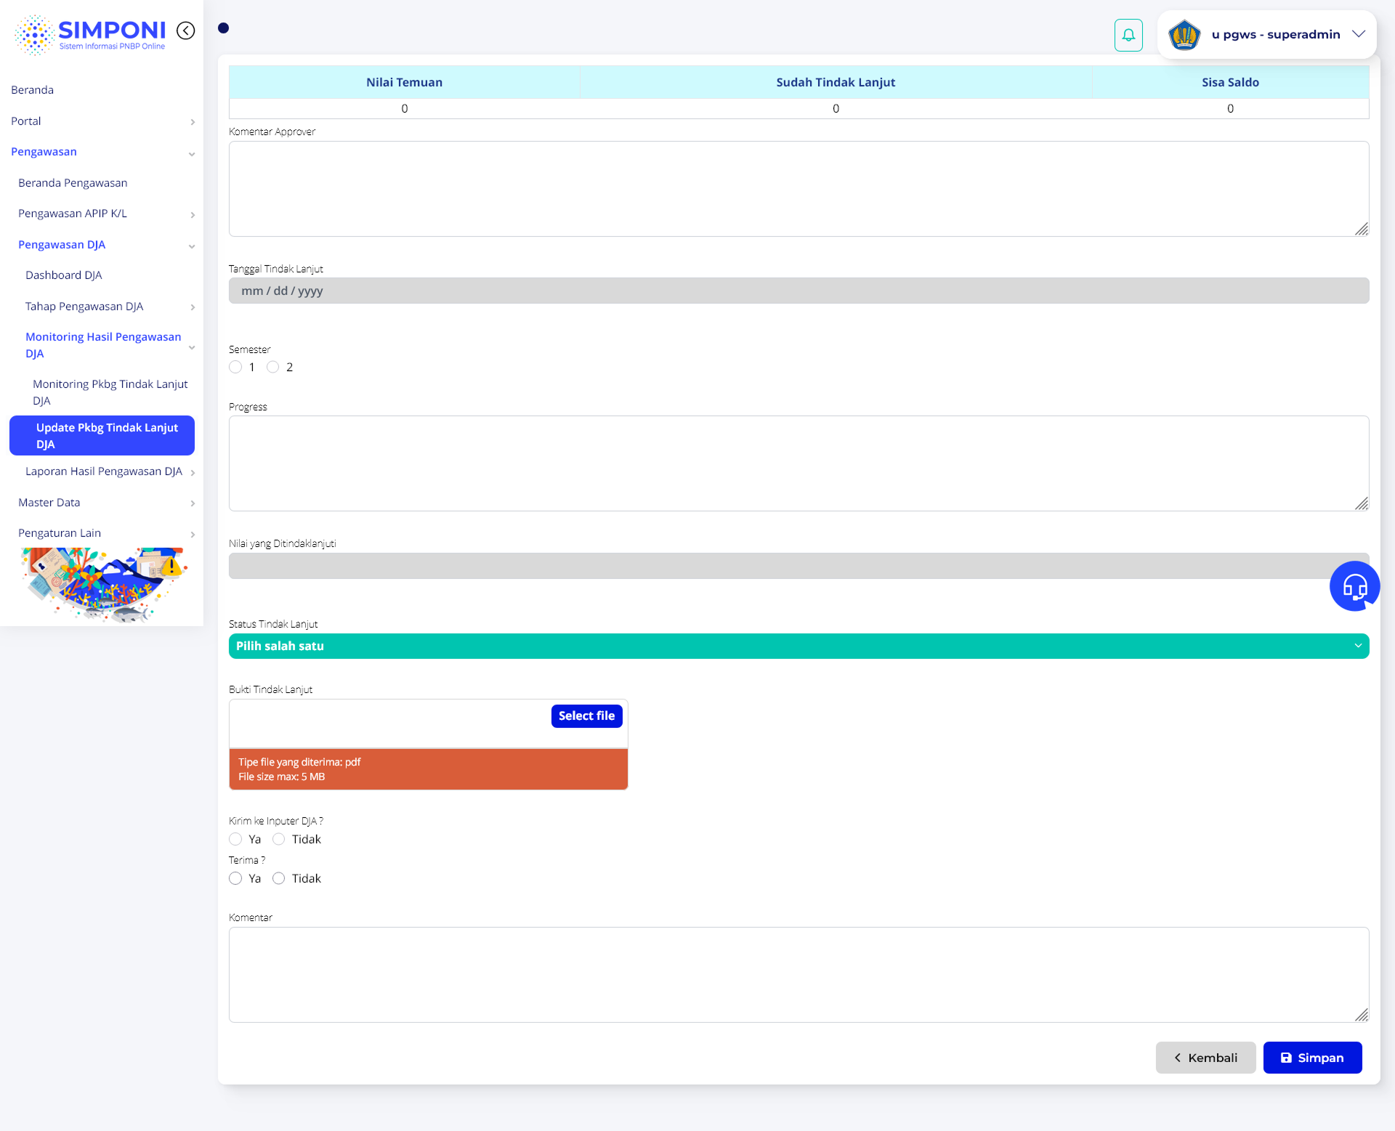Image resolution: width=1395 pixels, height=1131 pixels.
Task: Click the SIMPONI logo
Action: (x=90, y=34)
